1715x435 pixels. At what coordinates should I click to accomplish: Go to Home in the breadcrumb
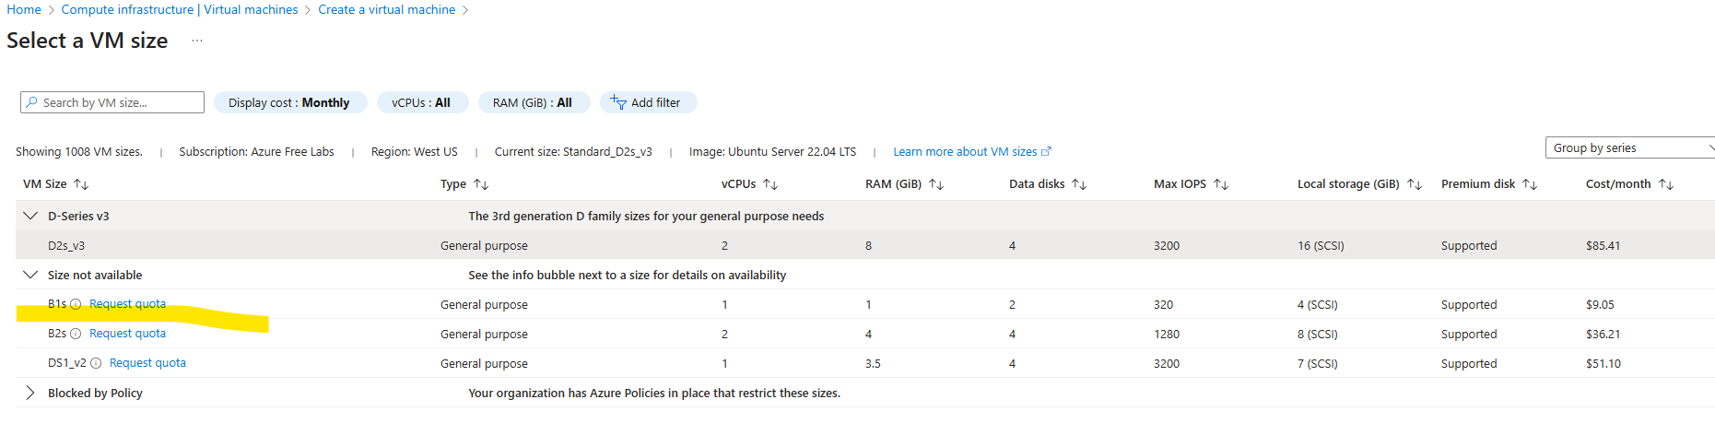24,9
